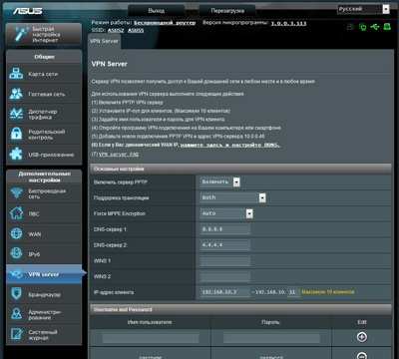Click the Выход logout button
Viewport: 399px width, 359px height.
(157, 11)
